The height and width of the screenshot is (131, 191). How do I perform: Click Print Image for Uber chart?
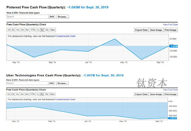[170, 94]
